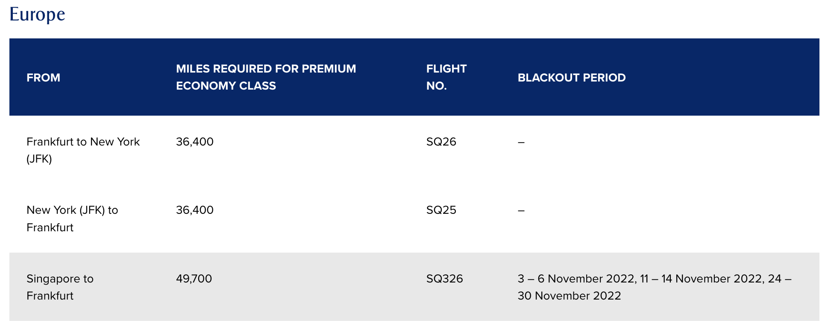Click the FLIGHT NO. column header
This screenshot has width=828, height=326.
pos(446,77)
